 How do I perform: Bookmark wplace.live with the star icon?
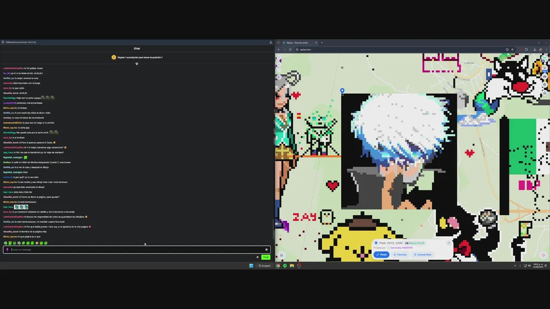point(512,49)
